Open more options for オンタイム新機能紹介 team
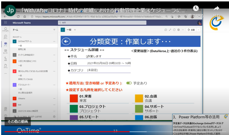 [x=54, y=55]
